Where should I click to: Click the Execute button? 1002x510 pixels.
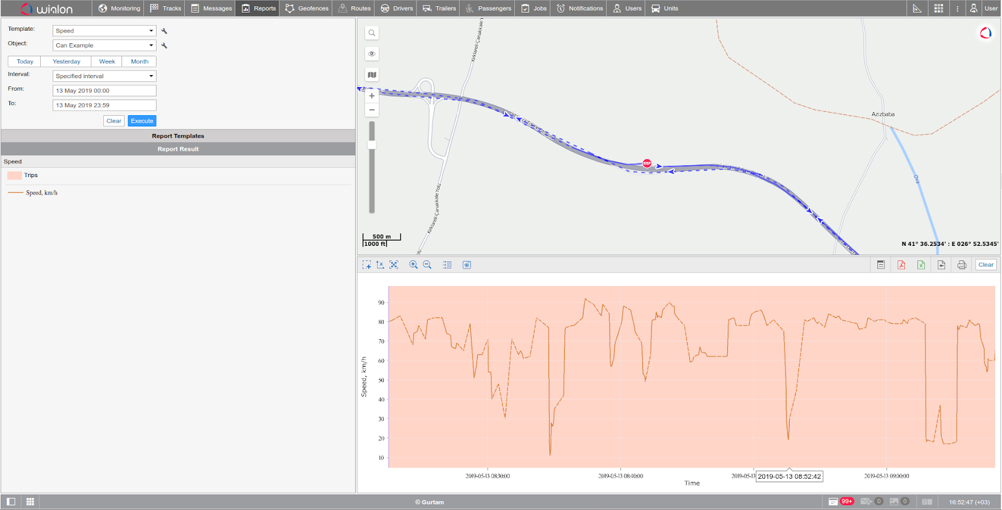coord(142,121)
